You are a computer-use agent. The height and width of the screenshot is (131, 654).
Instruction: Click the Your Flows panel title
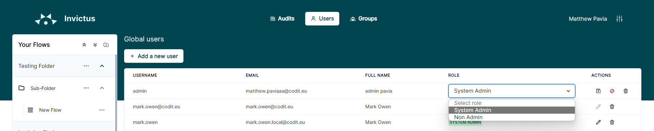[34, 45]
